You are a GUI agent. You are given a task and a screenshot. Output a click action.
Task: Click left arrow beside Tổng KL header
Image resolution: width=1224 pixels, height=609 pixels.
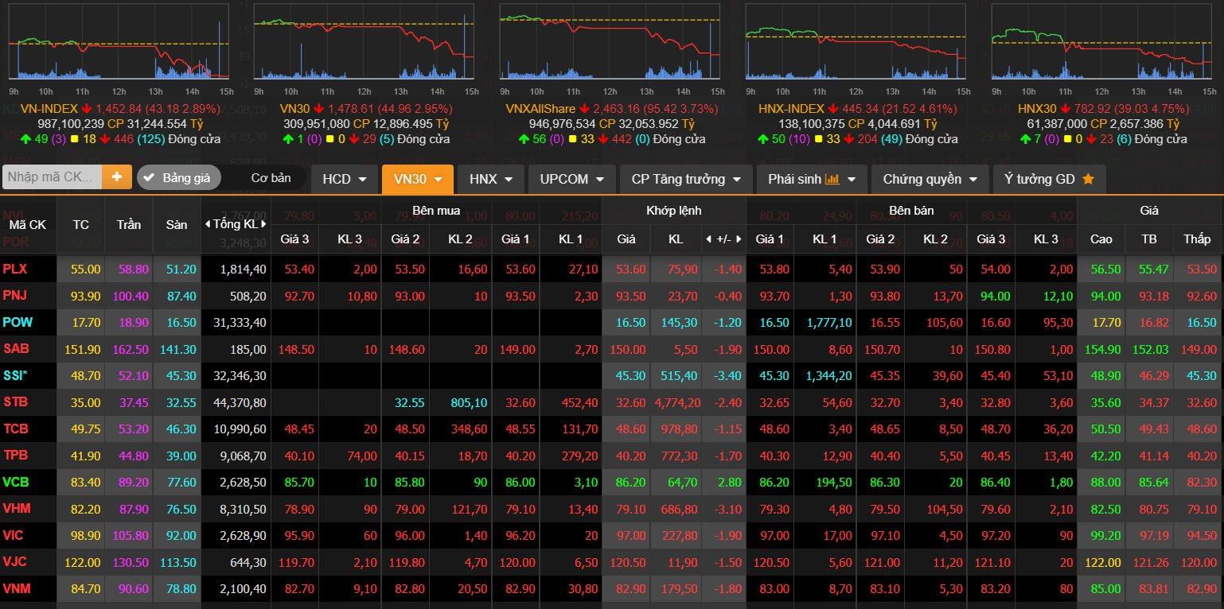click(x=208, y=224)
